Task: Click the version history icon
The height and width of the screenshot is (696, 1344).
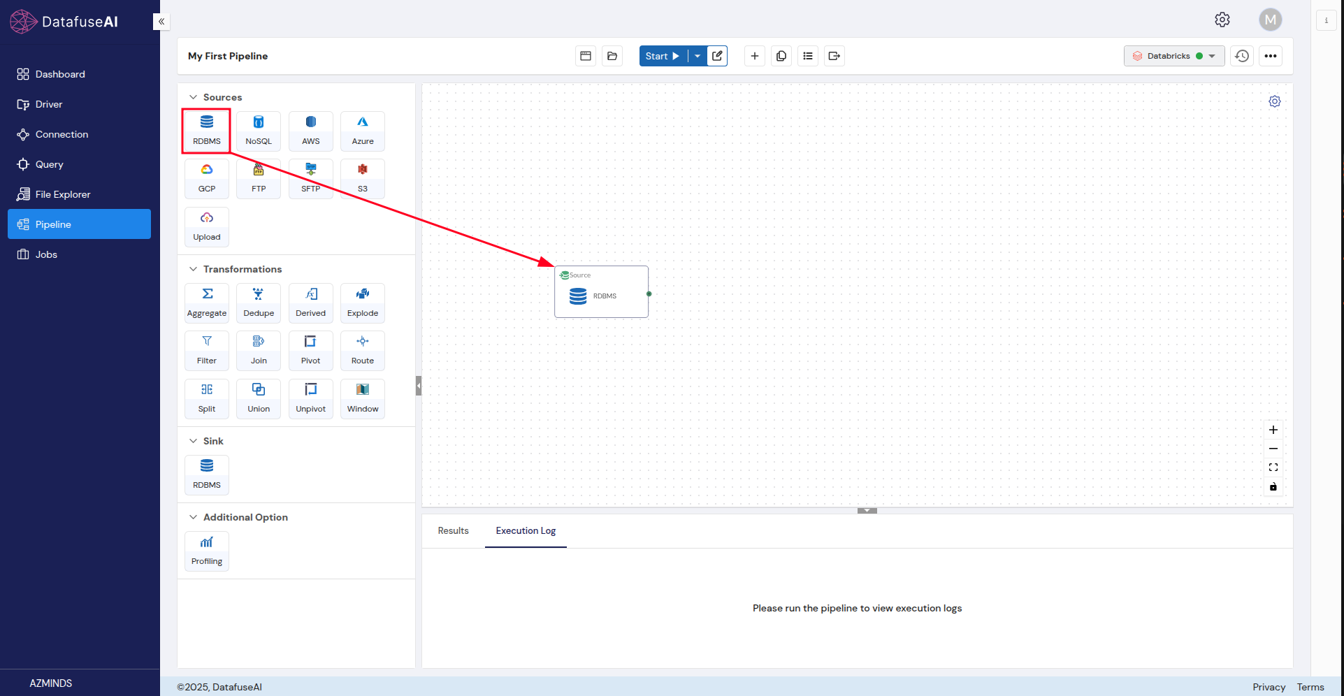Action: [1241, 56]
